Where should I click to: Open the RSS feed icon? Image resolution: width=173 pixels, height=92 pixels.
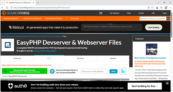pyautogui.click(x=123, y=71)
